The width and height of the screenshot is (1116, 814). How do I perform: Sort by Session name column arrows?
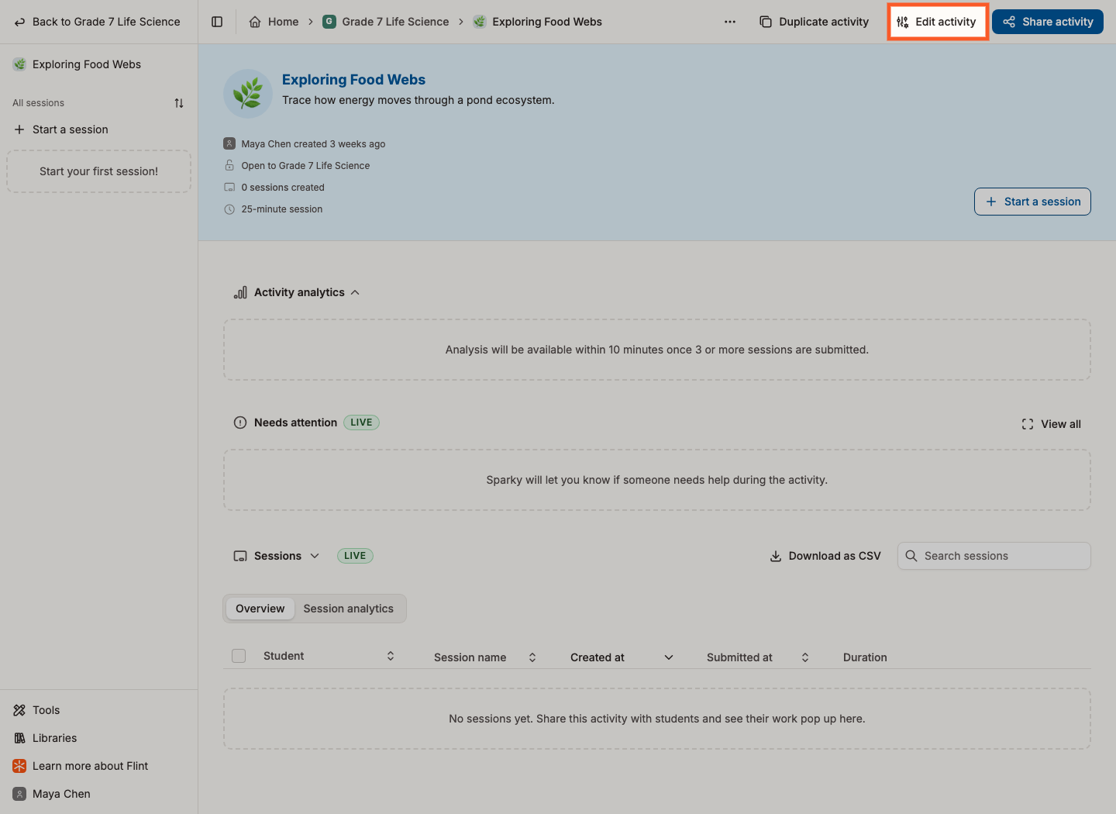[532, 657]
